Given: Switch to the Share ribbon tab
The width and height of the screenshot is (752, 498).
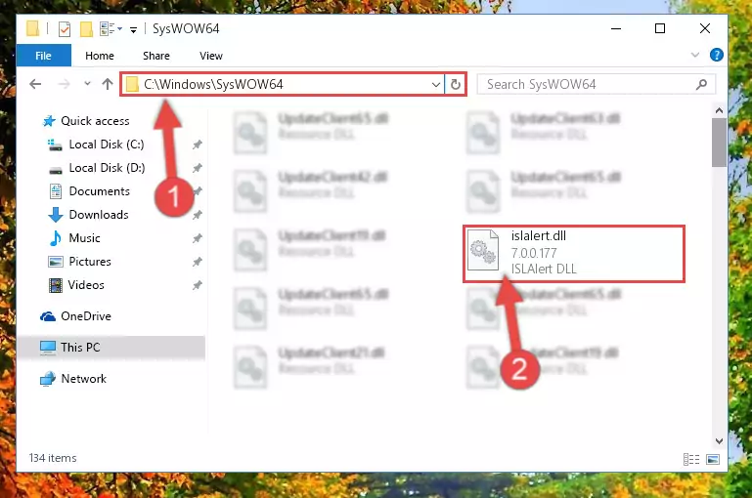Looking at the screenshot, I should [155, 56].
